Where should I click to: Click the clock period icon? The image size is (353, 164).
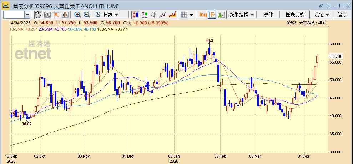click(x=98, y=15)
